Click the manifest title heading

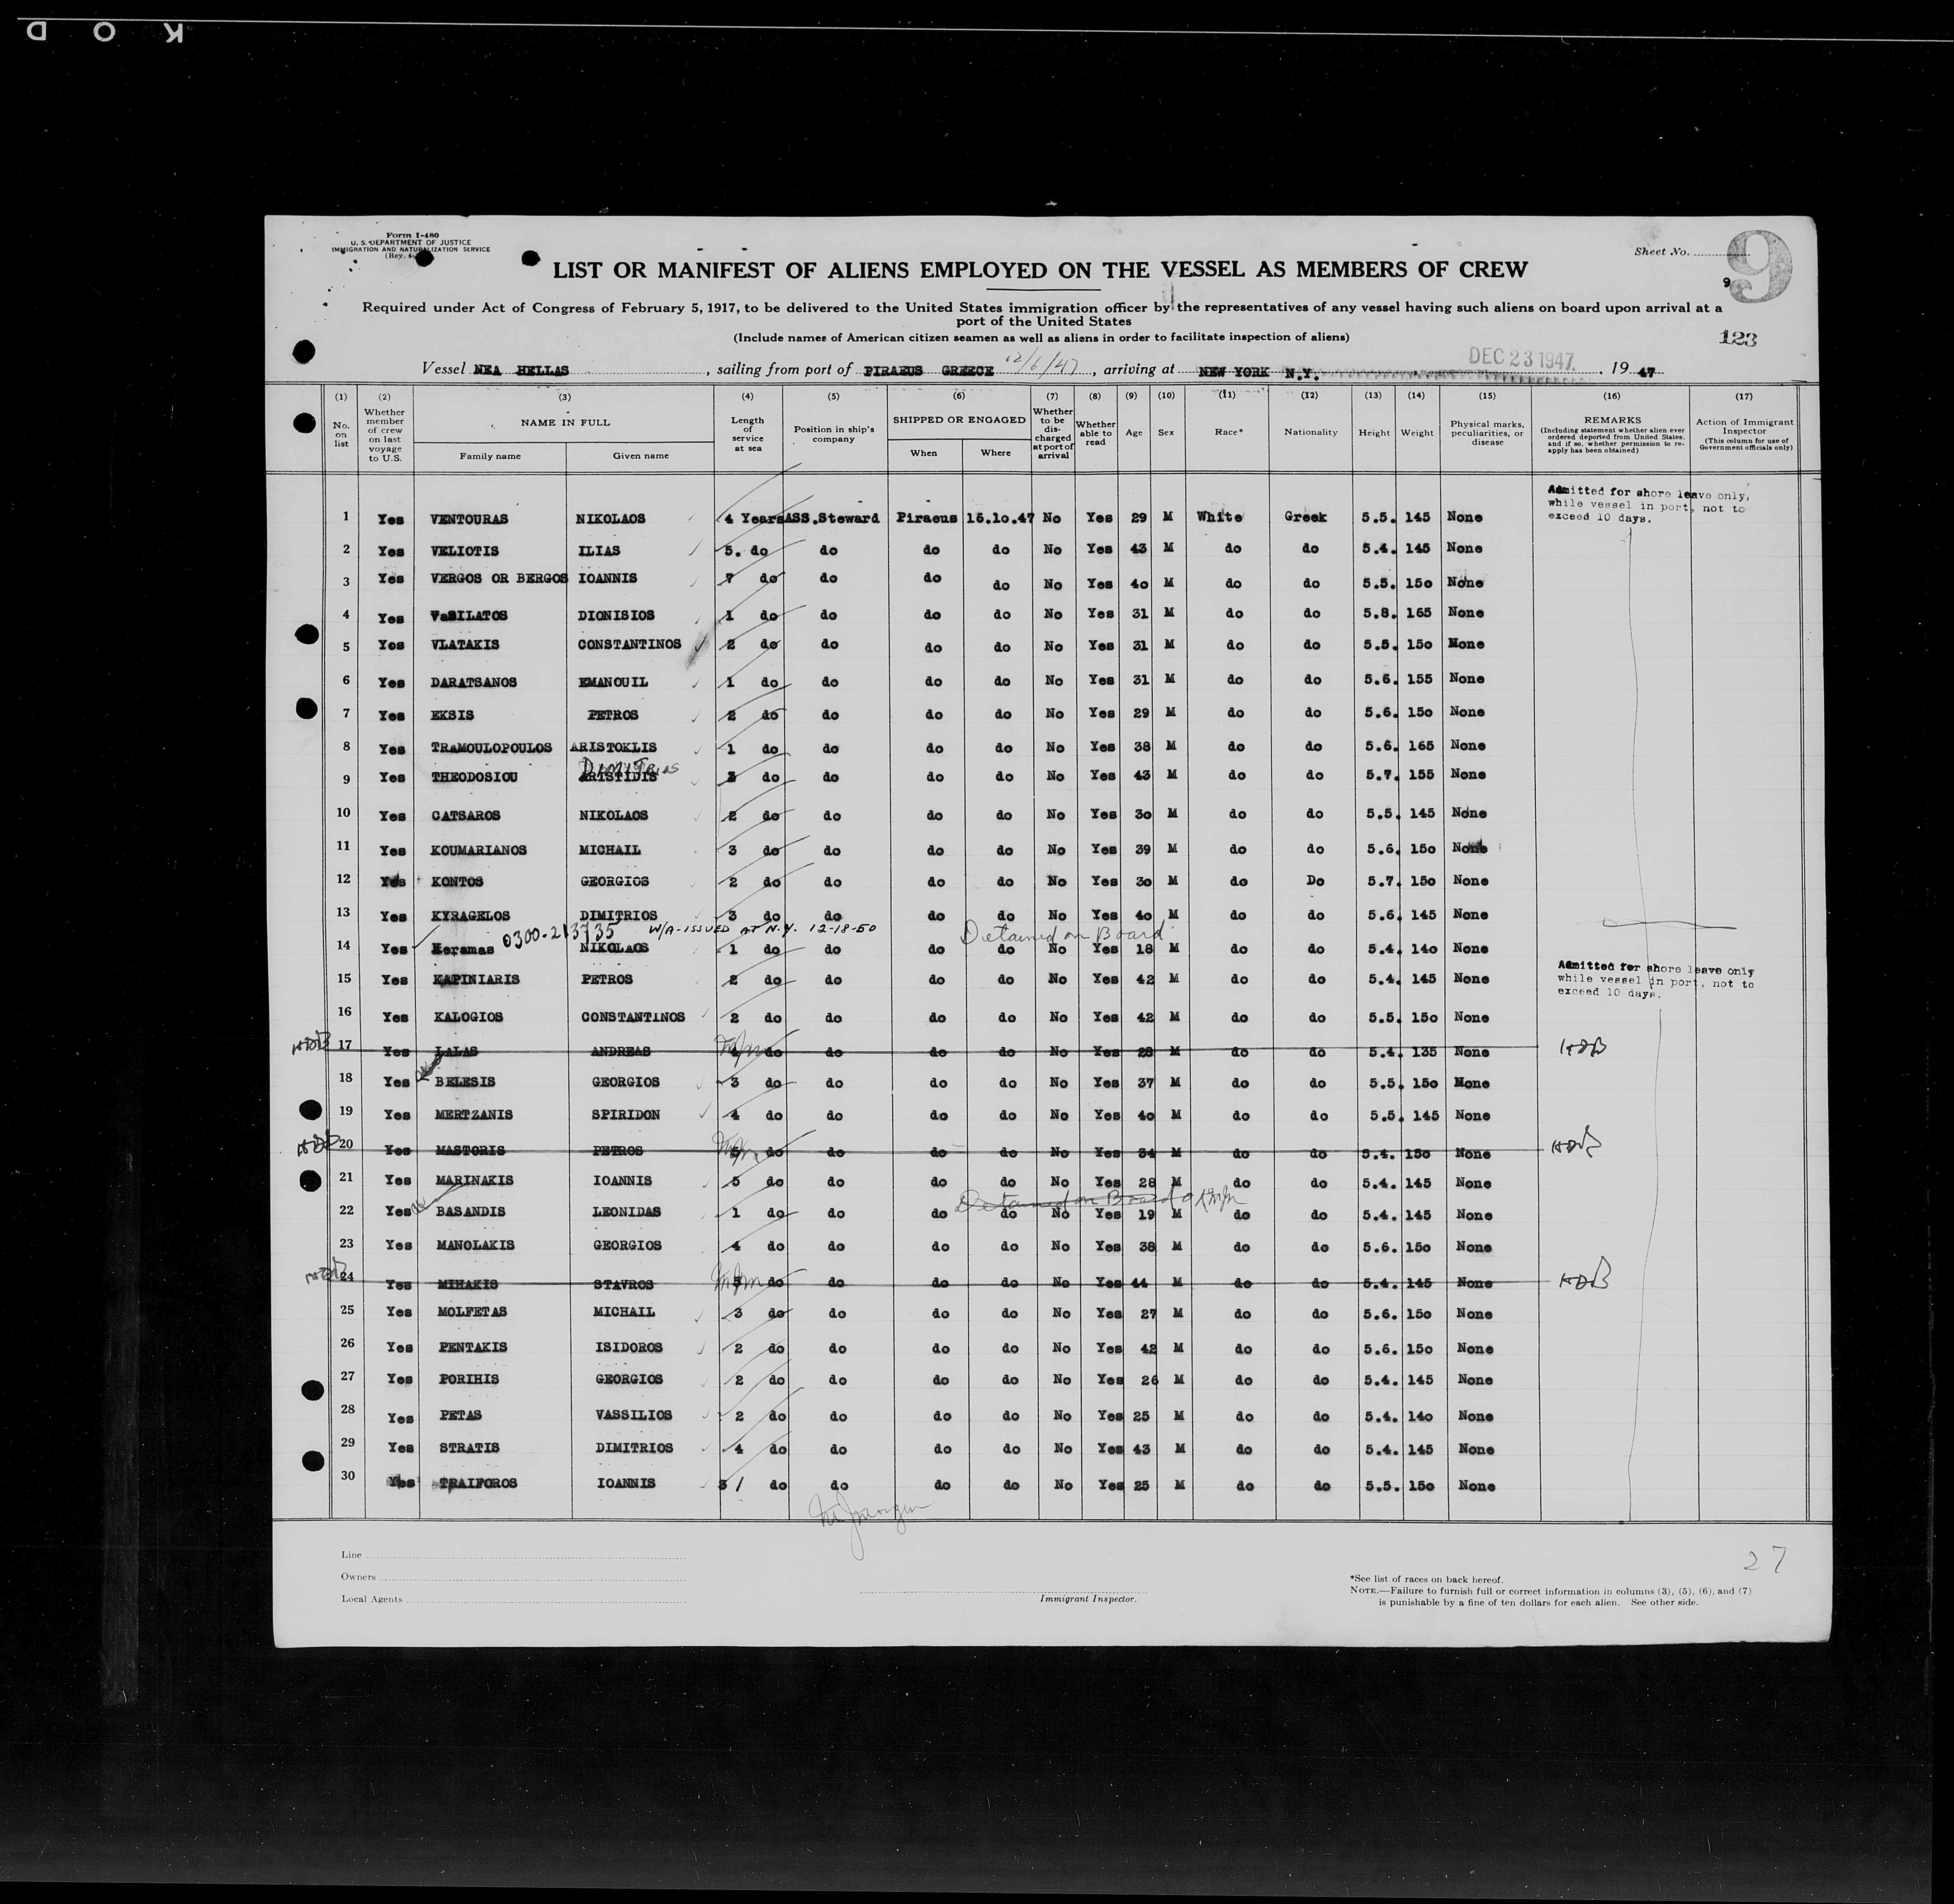[1040, 270]
